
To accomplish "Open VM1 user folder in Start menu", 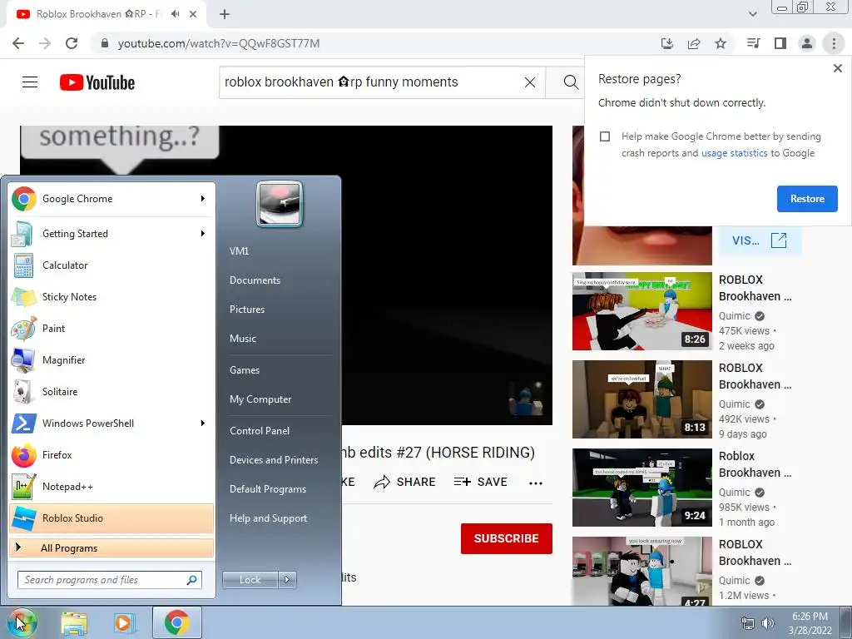I will [x=239, y=251].
